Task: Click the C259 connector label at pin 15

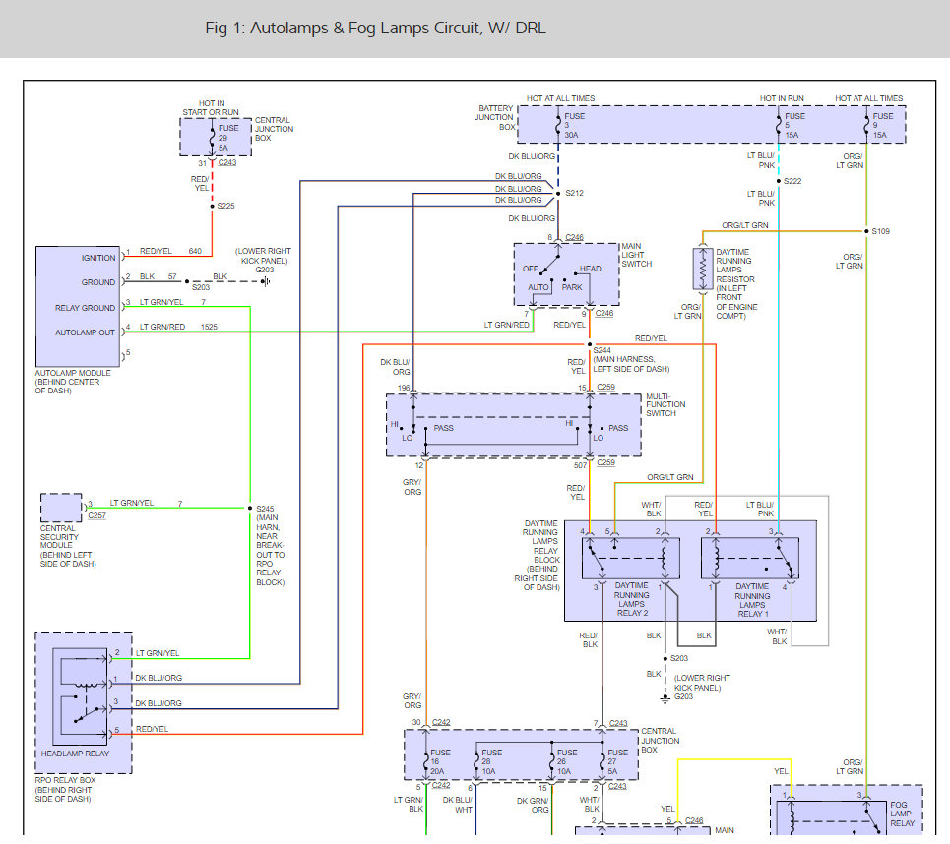Action: tap(605, 387)
